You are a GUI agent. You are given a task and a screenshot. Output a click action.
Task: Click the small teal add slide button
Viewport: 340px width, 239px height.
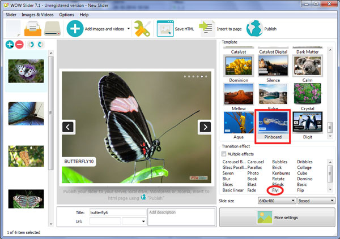10,45
